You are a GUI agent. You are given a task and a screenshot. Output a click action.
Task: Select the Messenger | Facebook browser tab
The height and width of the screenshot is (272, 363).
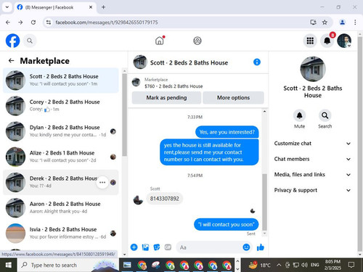pyautogui.click(x=54, y=7)
